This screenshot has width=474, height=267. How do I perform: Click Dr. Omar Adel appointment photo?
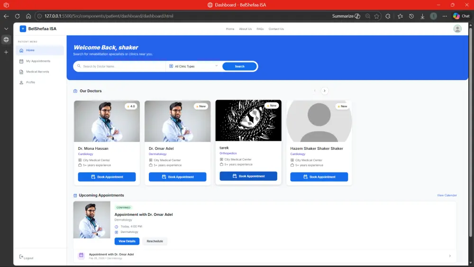point(92,220)
